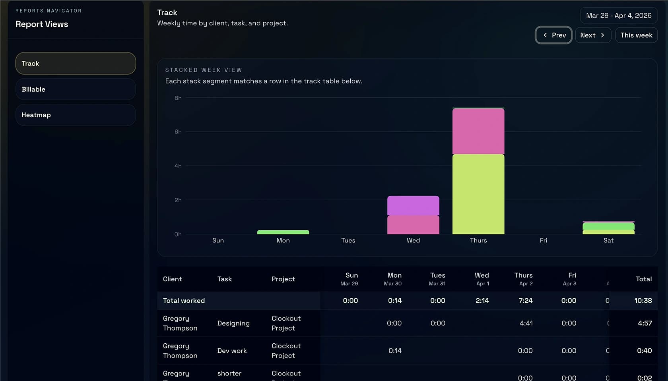Click the 7:24 total for Thursday

[525, 301]
